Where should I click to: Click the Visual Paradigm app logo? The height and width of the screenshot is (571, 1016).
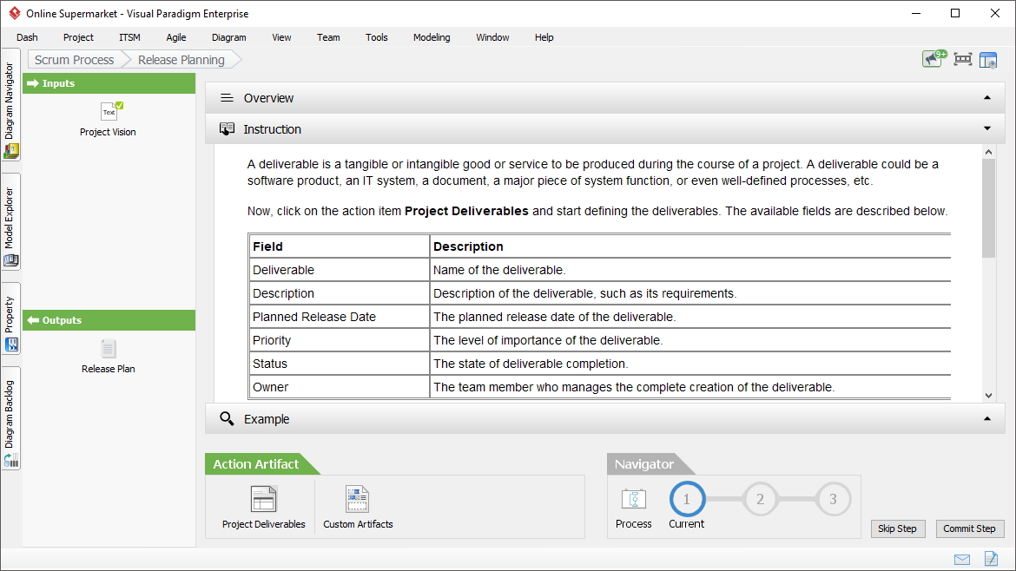[14, 13]
